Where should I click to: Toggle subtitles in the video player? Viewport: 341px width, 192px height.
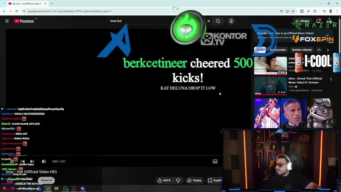pos(215,161)
